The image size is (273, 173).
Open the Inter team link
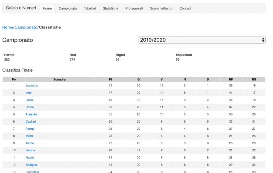coord(28,93)
